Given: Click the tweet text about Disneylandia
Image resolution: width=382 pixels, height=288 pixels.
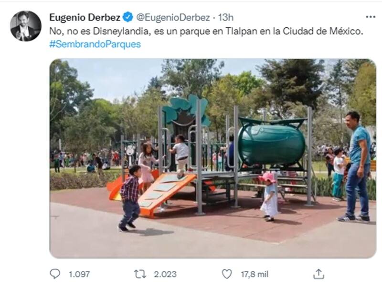Looking at the screenshot, I should point(206,31).
